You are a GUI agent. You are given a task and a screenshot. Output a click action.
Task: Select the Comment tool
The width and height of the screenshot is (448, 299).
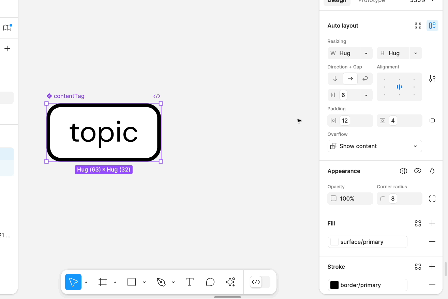[x=210, y=282]
